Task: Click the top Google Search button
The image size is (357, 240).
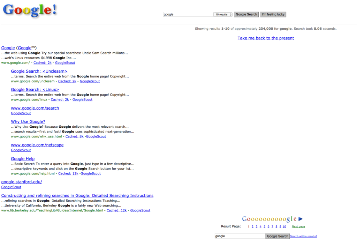Action: pyautogui.click(x=246, y=14)
